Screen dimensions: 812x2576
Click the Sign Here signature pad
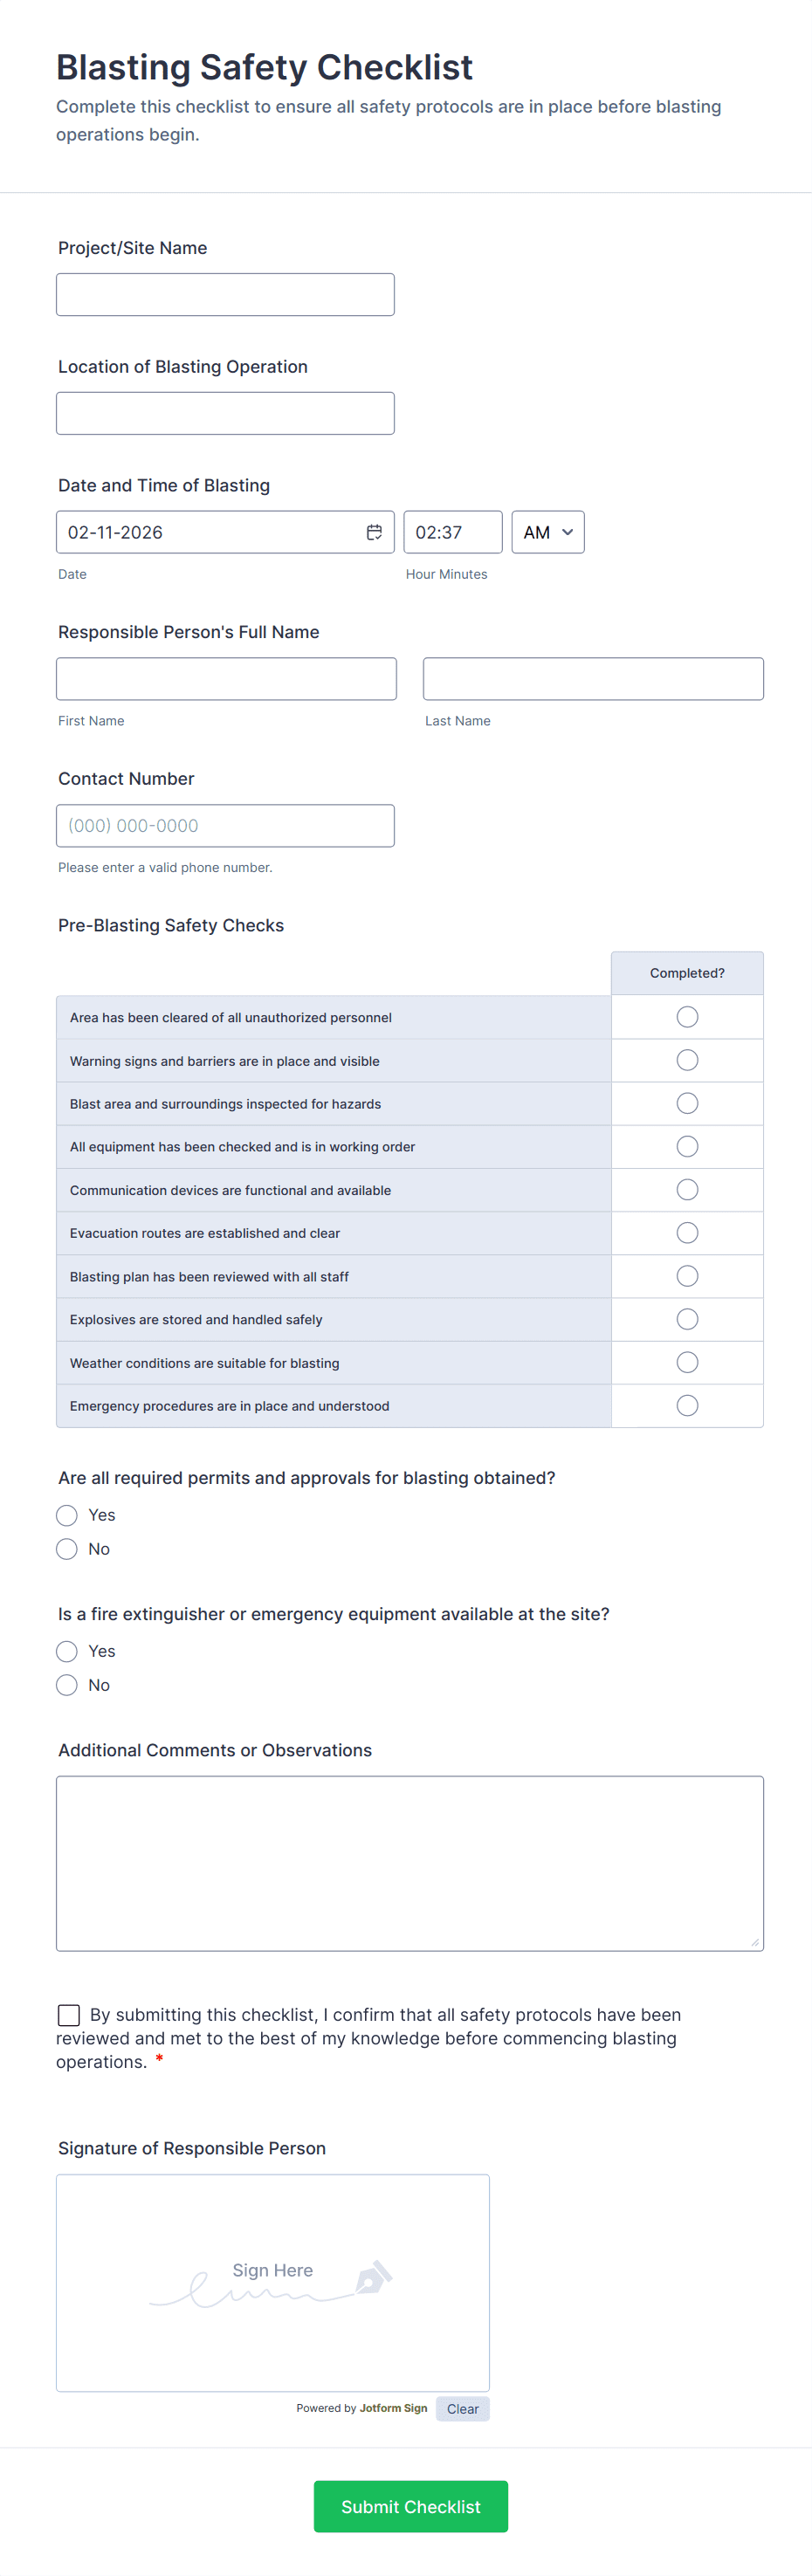273,2282
